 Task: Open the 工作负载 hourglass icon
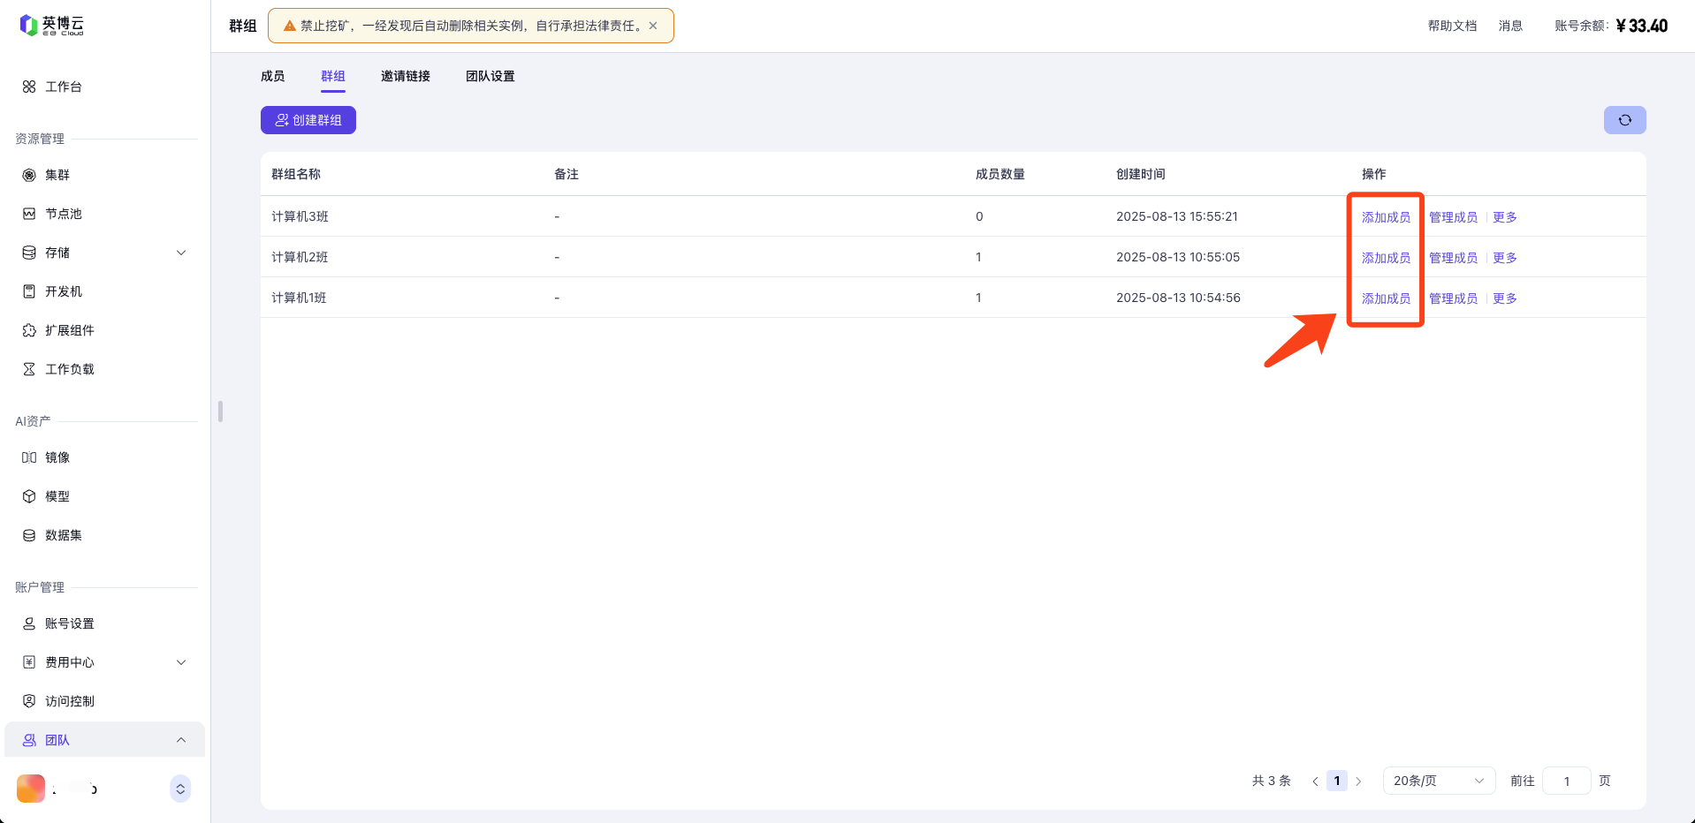29,369
